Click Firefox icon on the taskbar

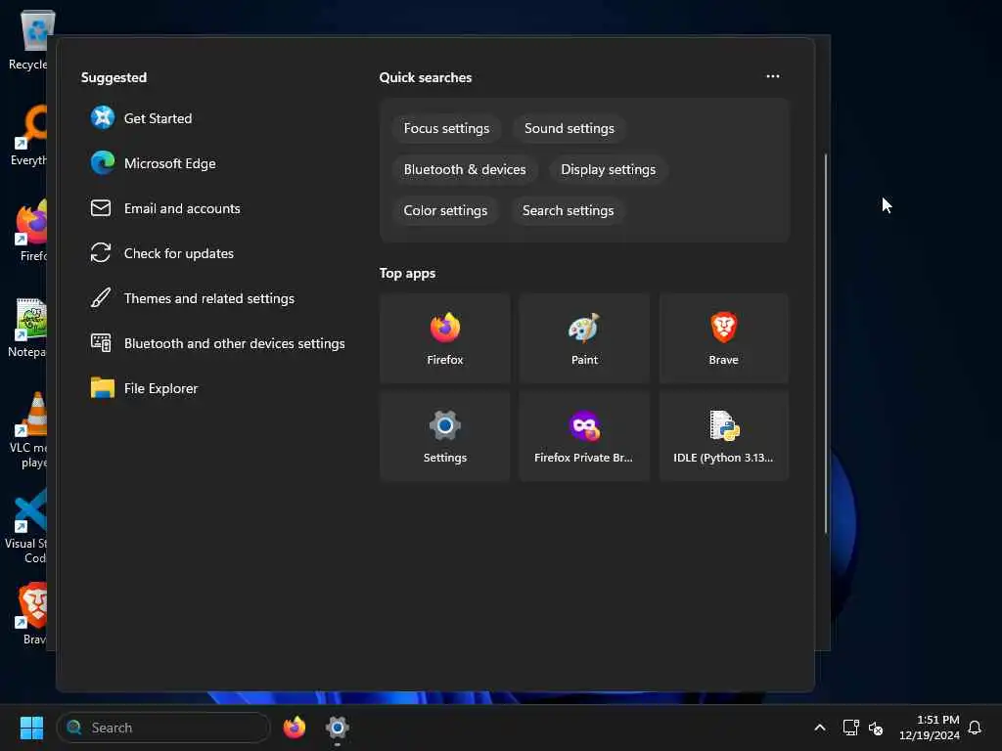pos(295,728)
